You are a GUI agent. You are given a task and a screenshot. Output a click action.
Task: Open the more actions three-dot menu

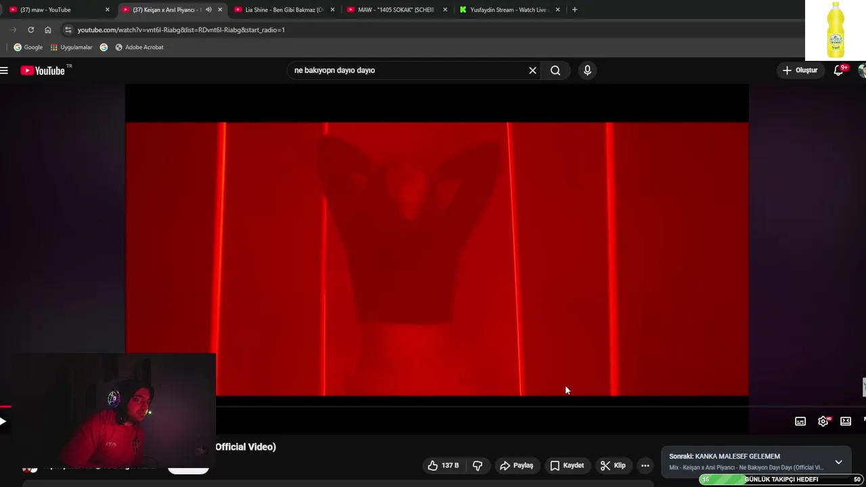645,465
